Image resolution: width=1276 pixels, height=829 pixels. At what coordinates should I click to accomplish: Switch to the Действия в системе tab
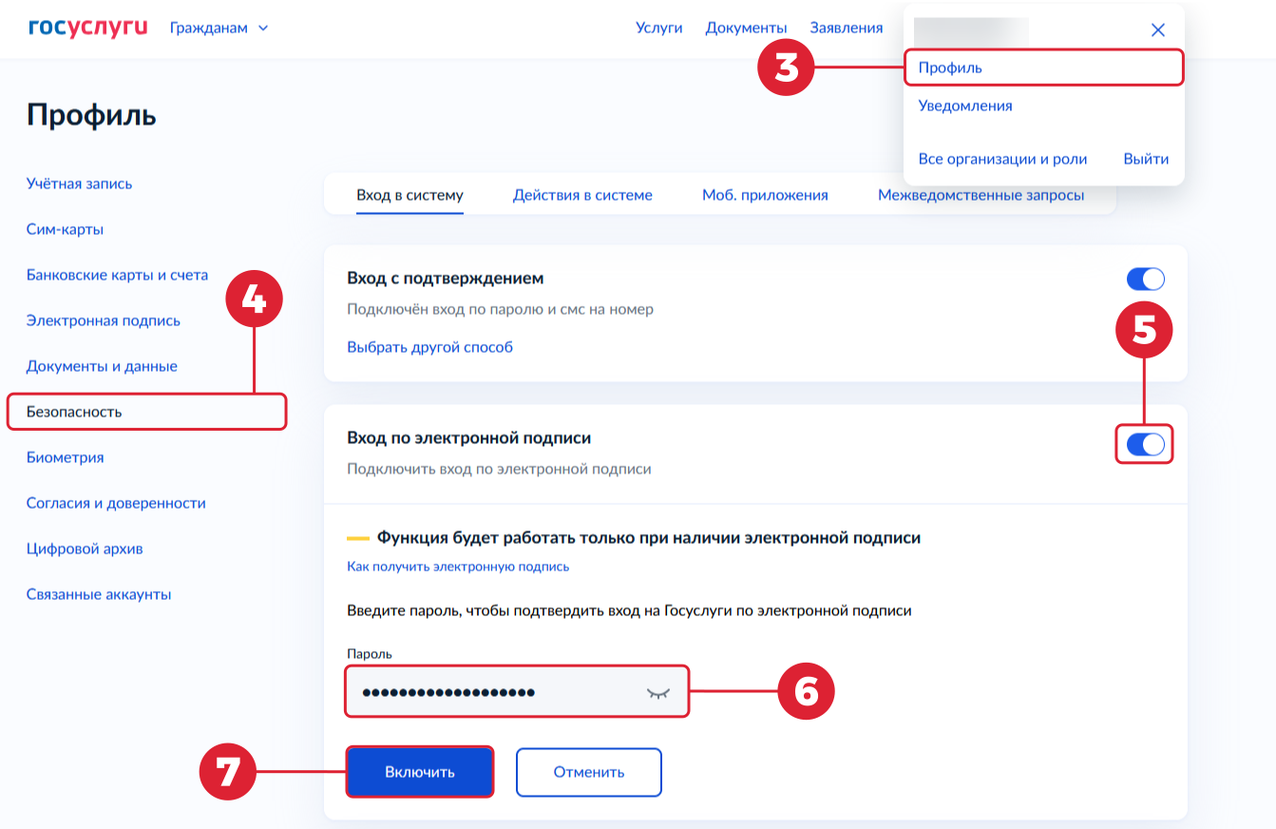pyautogui.click(x=582, y=195)
